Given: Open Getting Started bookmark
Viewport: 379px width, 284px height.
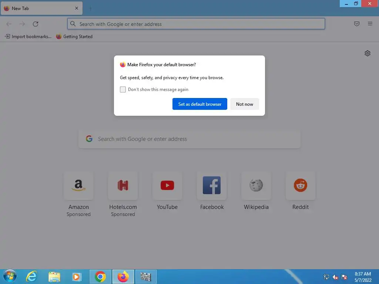Looking at the screenshot, I should [74, 37].
